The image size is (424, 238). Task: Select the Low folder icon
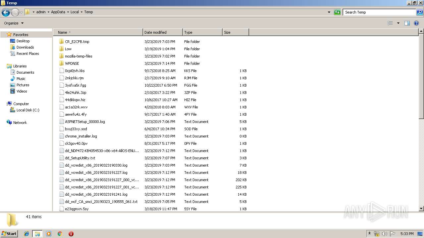click(x=61, y=49)
